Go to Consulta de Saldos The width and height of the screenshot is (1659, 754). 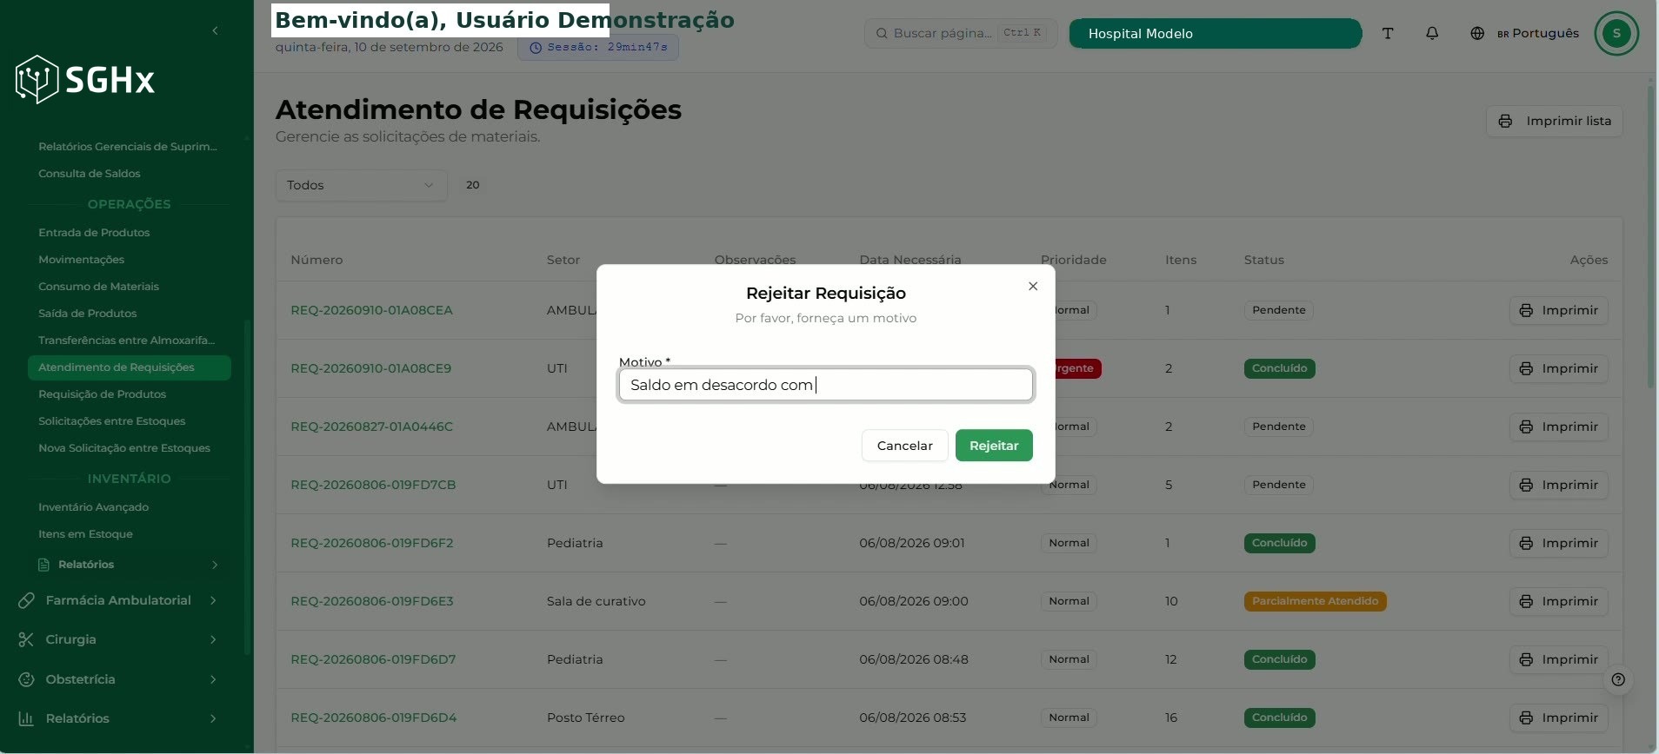pos(90,174)
